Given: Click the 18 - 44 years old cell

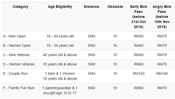Looking at the screenshot, I should pyautogui.click(x=60, y=36).
